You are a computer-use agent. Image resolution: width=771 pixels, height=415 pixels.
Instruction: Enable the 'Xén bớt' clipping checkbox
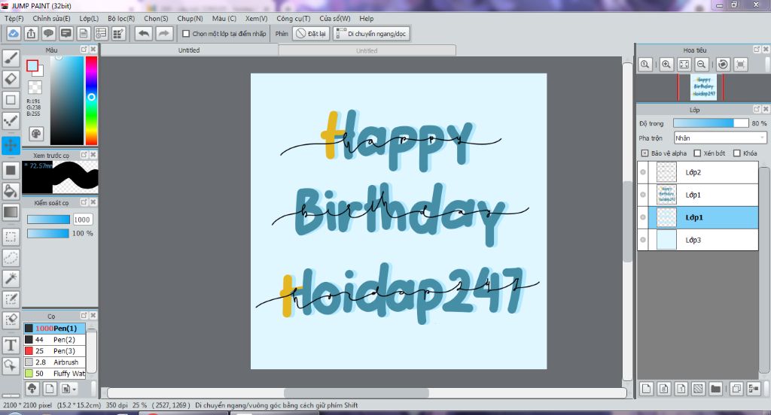pos(696,153)
